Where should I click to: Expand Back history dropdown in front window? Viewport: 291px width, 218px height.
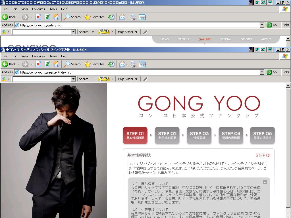point(19,64)
